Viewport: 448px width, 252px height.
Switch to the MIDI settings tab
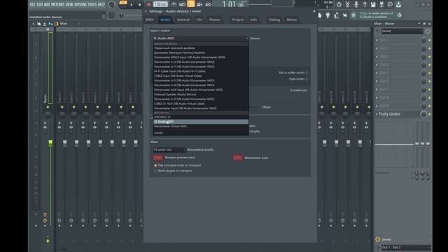pyautogui.click(x=150, y=20)
